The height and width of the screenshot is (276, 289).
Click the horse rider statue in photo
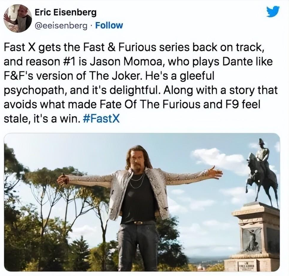tap(262, 171)
